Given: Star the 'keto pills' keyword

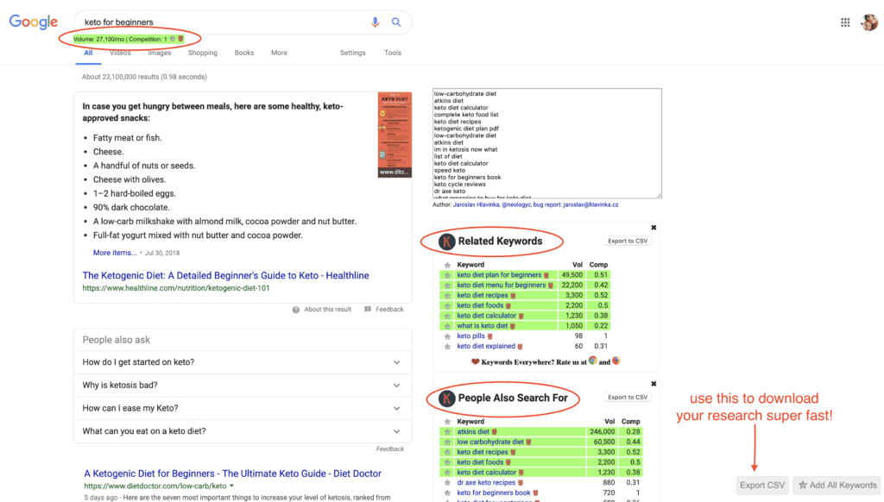Looking at the screenshot, I should (x=448, y=336).
